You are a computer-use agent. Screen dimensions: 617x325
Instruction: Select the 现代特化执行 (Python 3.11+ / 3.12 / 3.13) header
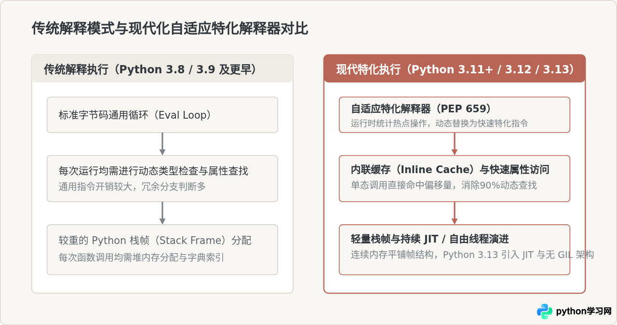(455, 68)
